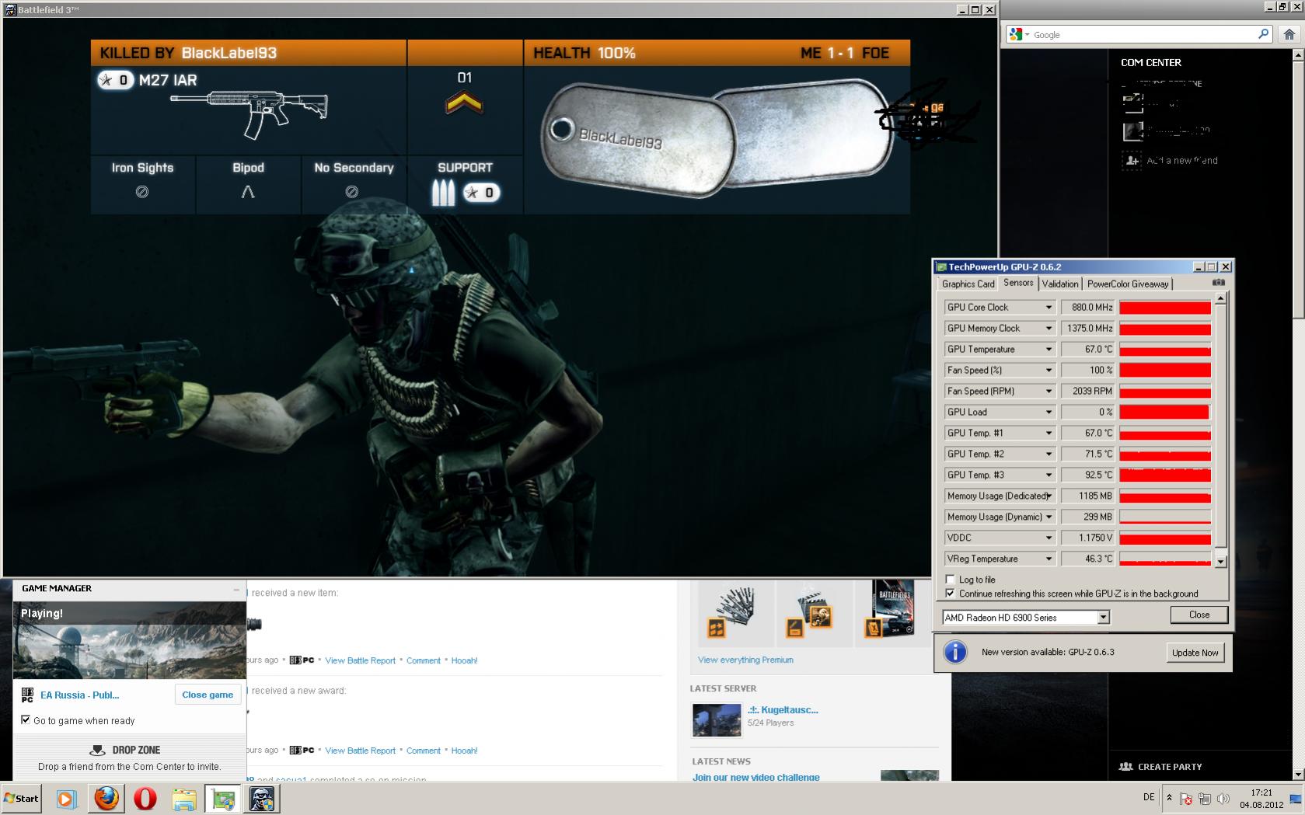Click the rank chevron insignia icon
Viewport: 1305px width, 815px height.
coord(464,103)
